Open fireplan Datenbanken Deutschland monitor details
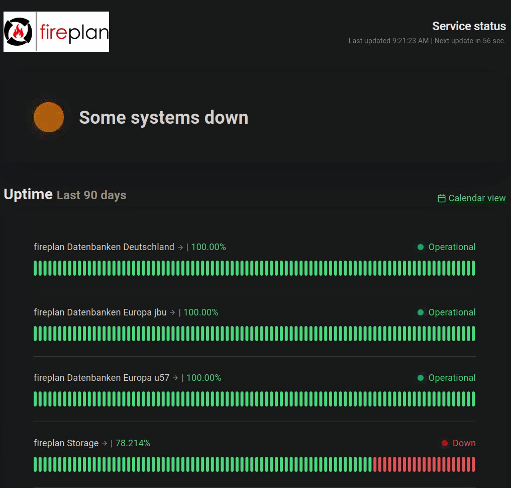The image size is (511, 488). pyautogui.click(x=104, y=247)
